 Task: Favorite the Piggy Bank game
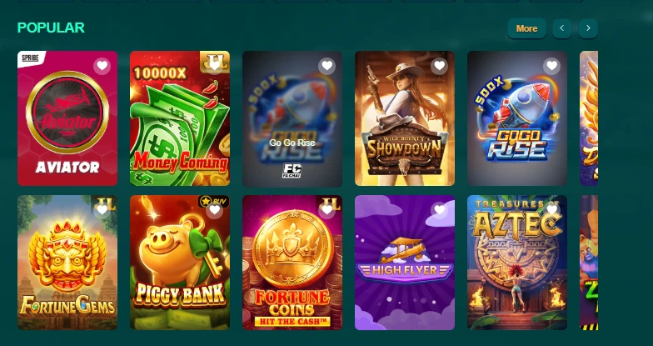click(x=215, y=210)
